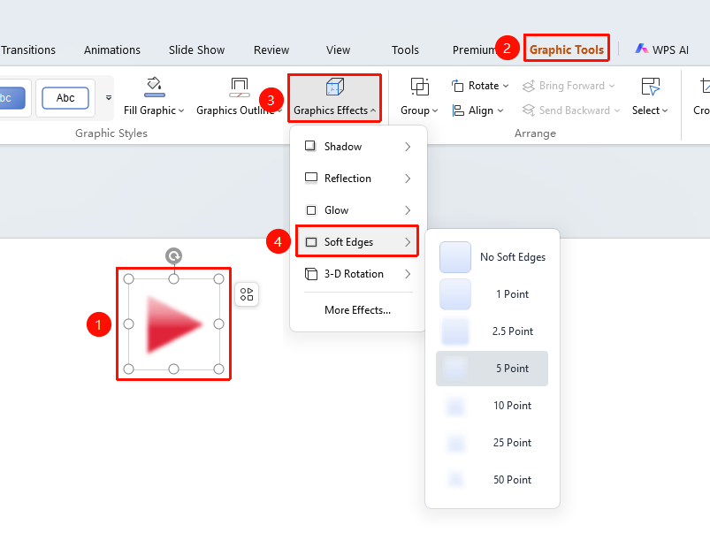This screenshot has width=710, height=548.
Task: Apply the 10 Point soft edge
Action: pos(492,406)
